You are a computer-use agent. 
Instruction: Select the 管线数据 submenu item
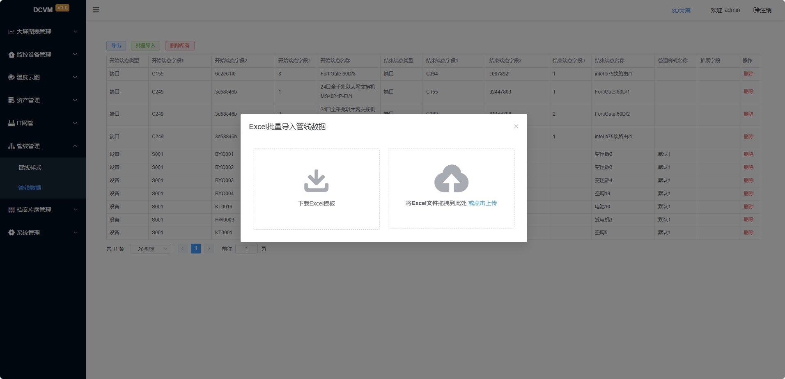tap(30, 188)
